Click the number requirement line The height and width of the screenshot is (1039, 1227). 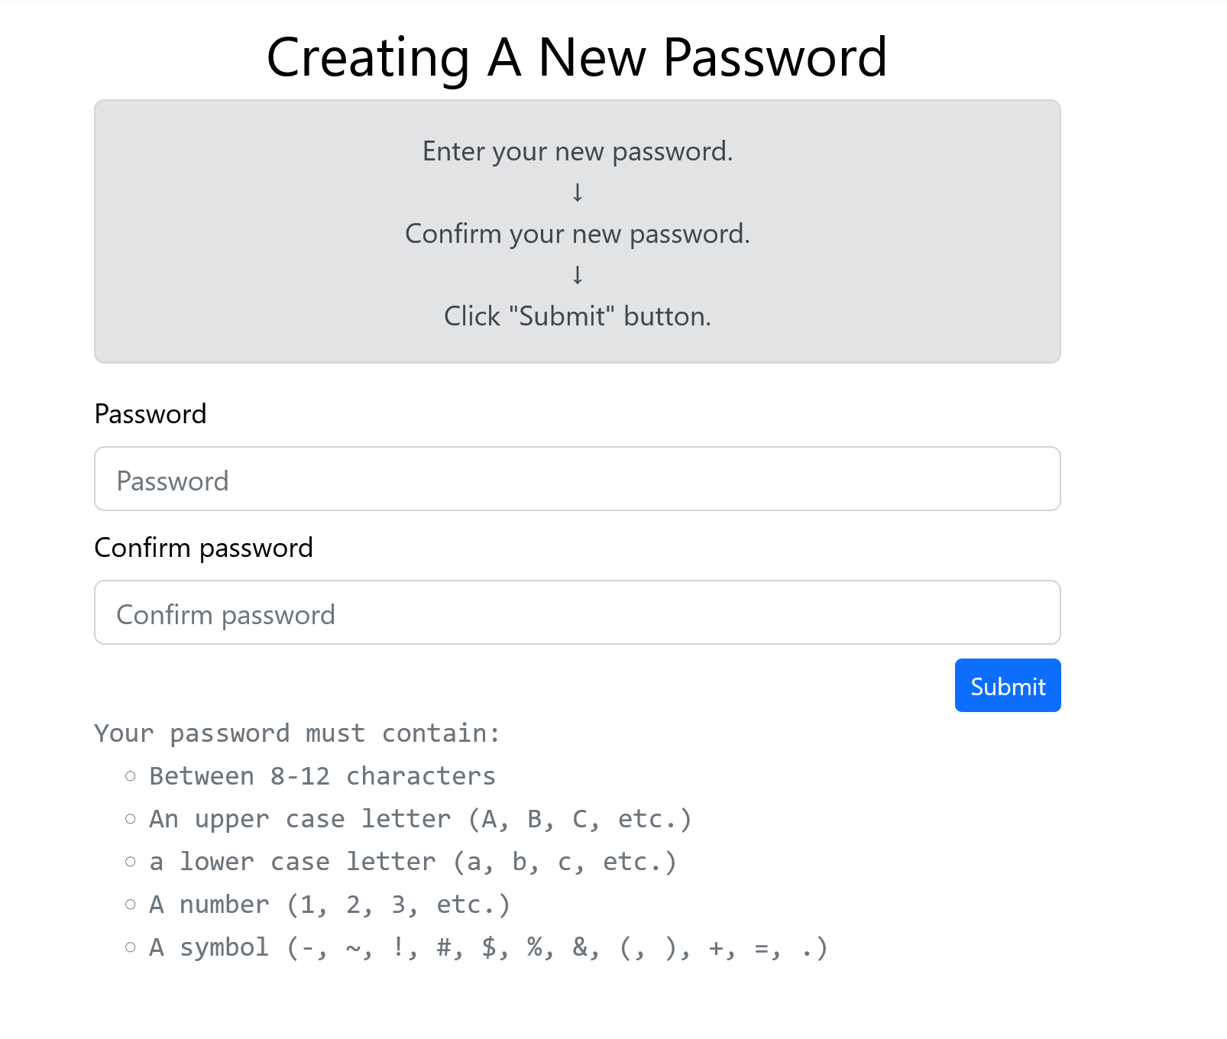(x=329, y=905)
